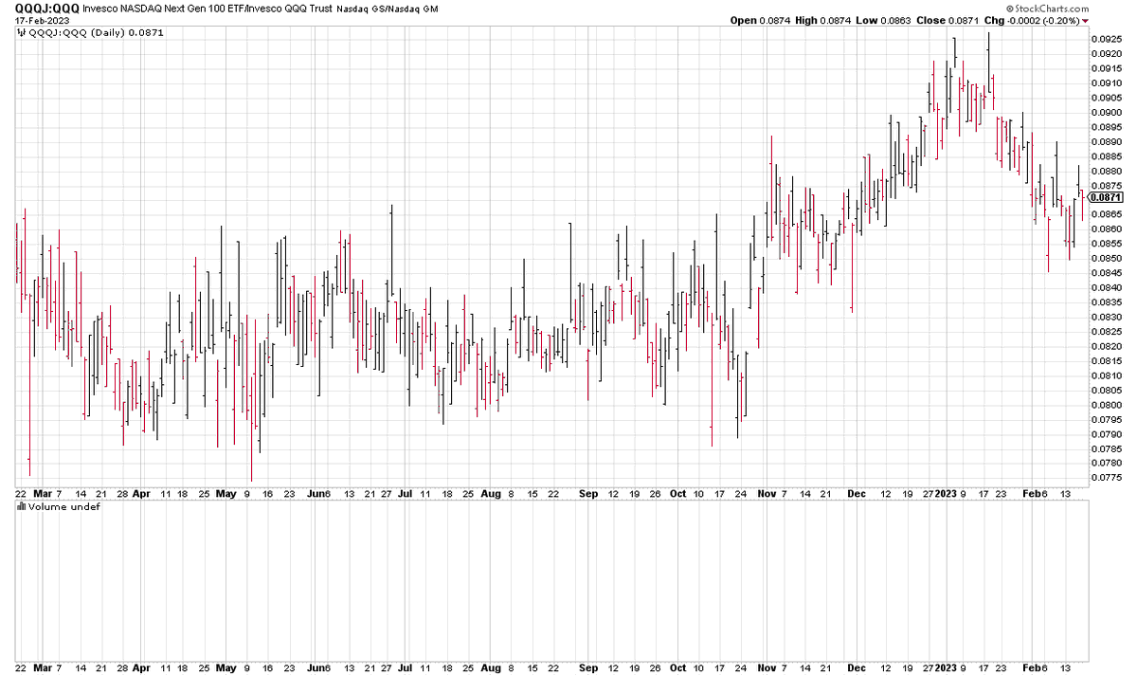The height and width of the screenshot is (676, 1137).
Task: Click the 0.0790 price axis label
Action: pos(1107,435)
